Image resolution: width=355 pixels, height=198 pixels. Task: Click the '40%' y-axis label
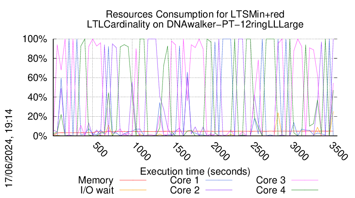[x=37, y=98]
